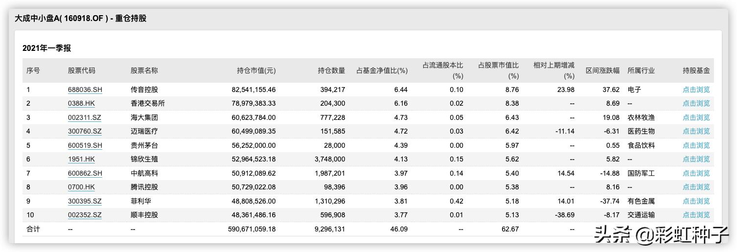737x252 pixels.
Task: Click price change value -37.74
Action: (x=610, y=201)
